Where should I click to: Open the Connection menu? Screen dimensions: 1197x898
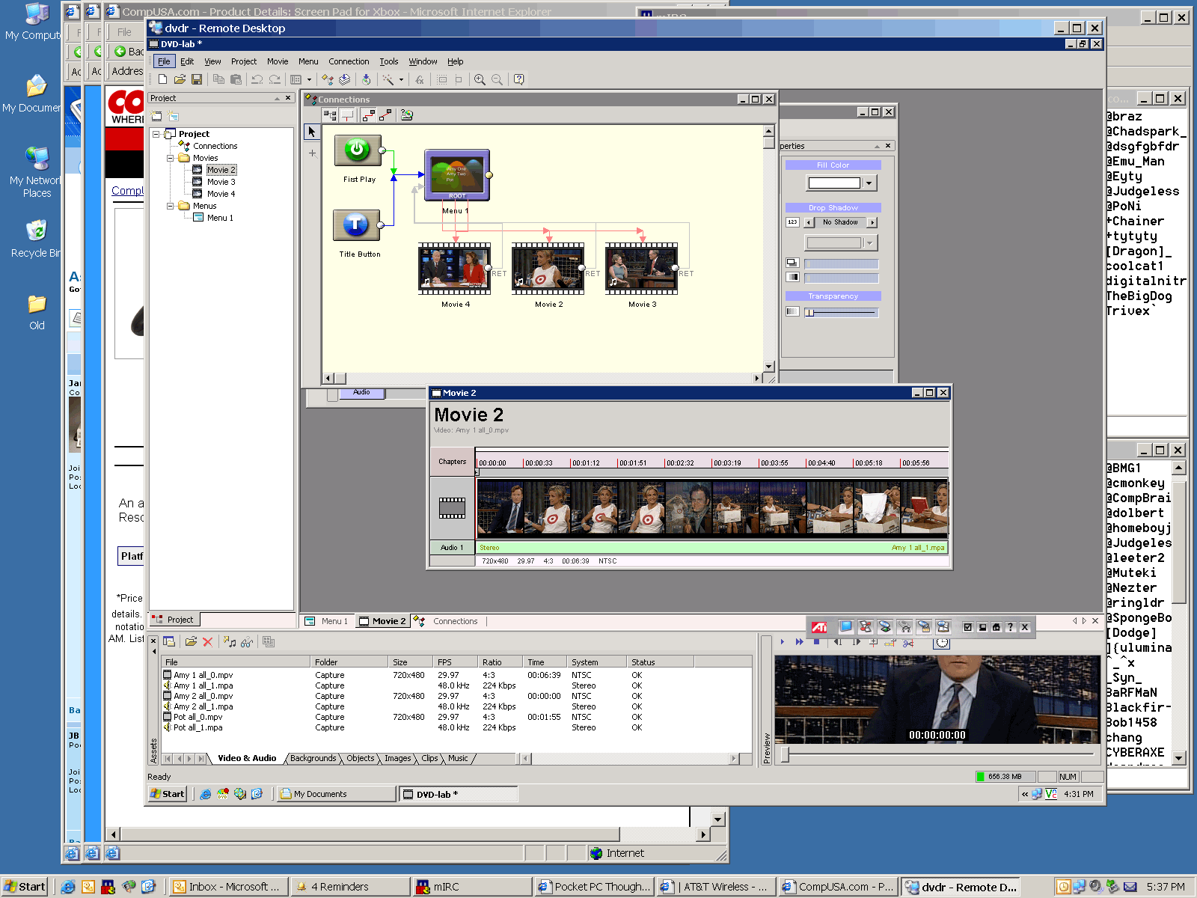point(348,61)
